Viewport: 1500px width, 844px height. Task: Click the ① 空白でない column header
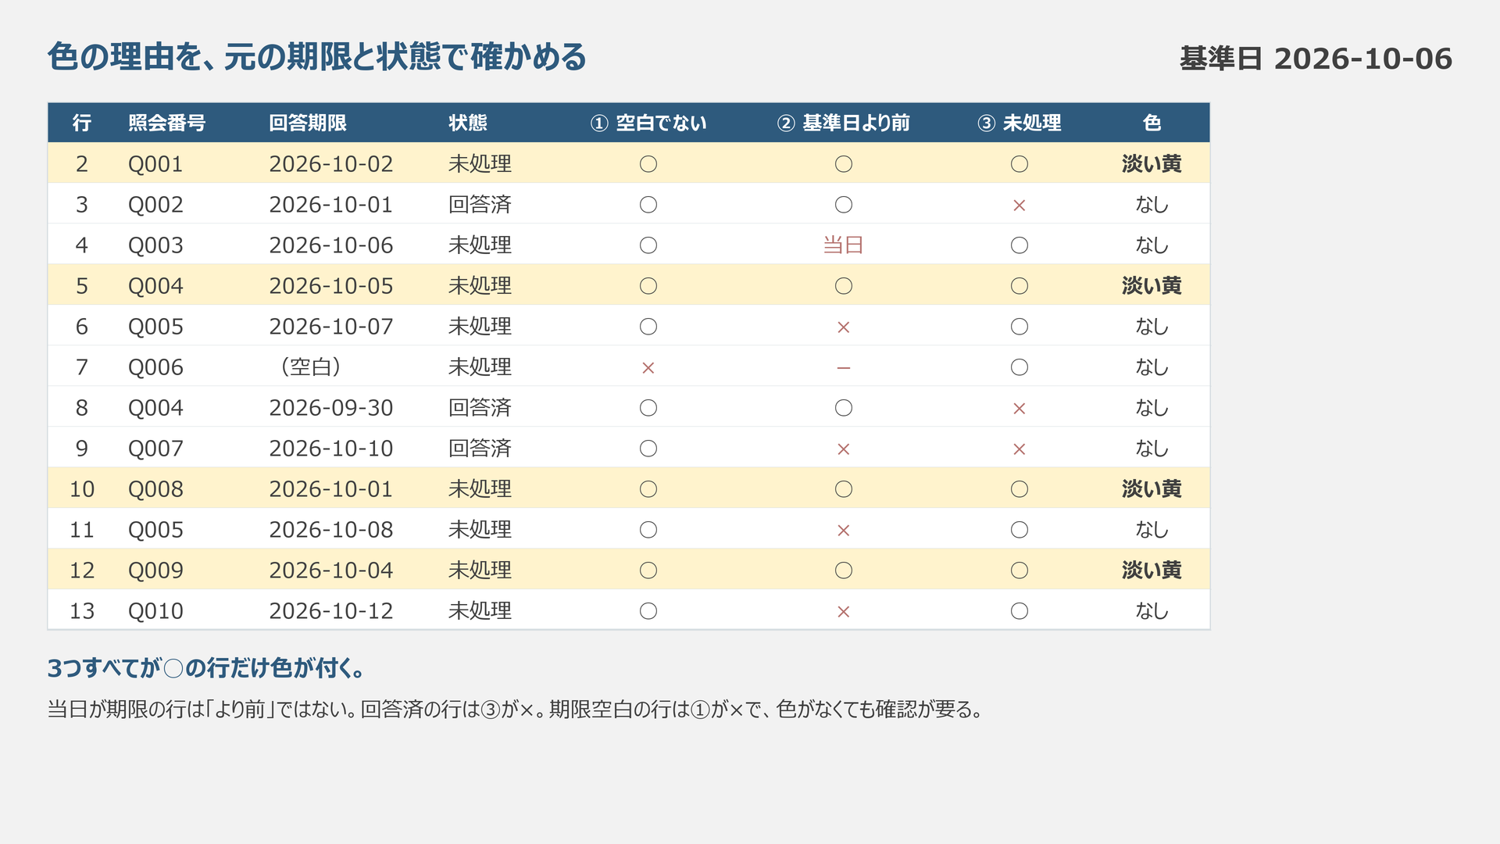(x=648, y=123)
